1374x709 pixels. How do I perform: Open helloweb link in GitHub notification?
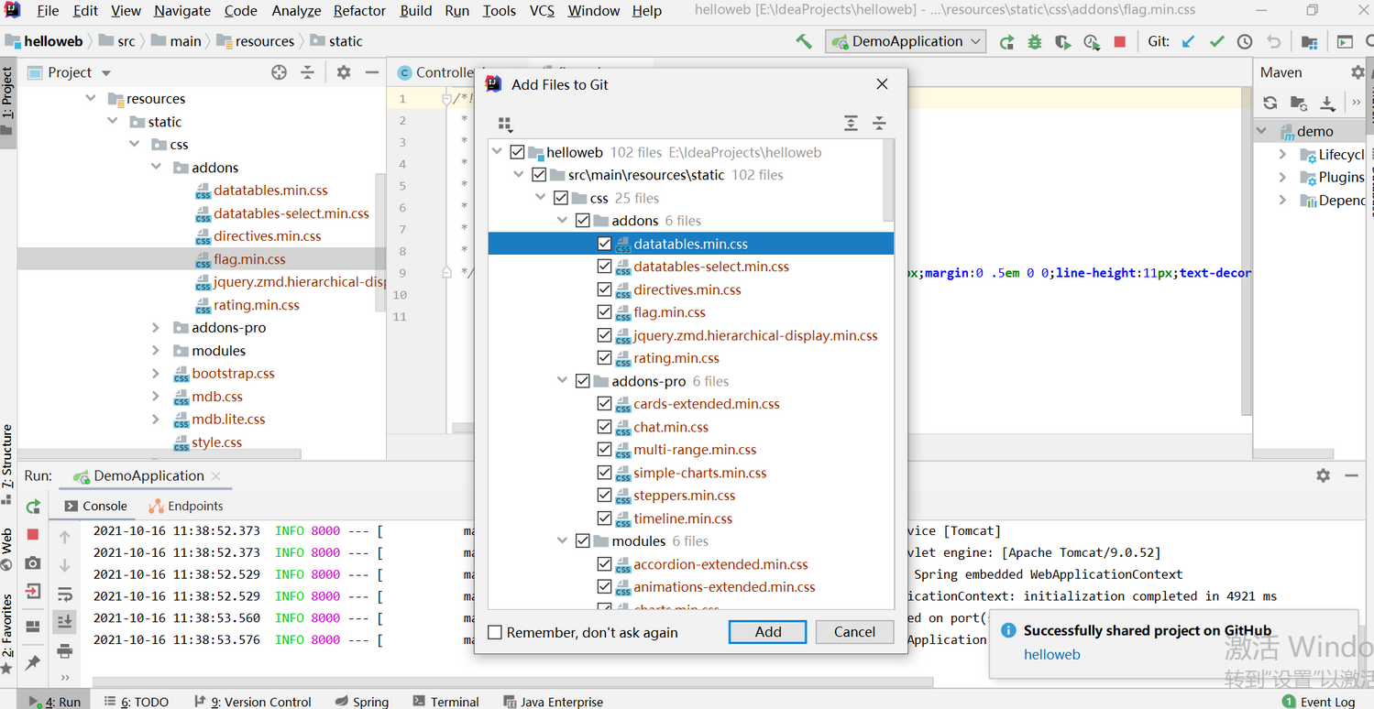(x=1051, y=654)
